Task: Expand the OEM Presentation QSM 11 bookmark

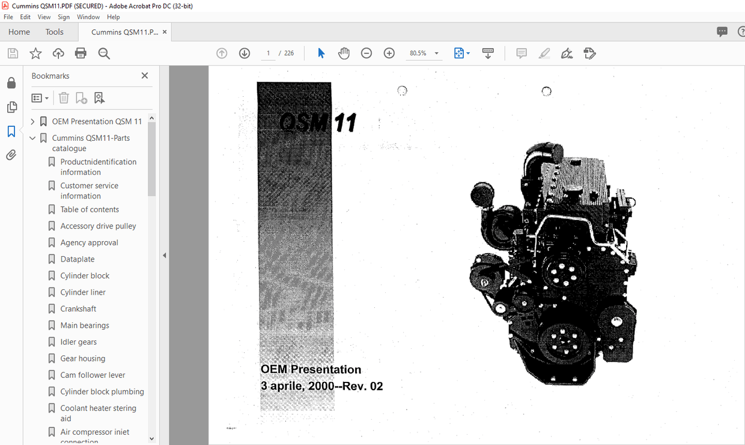Action: (x=32, y=121)
